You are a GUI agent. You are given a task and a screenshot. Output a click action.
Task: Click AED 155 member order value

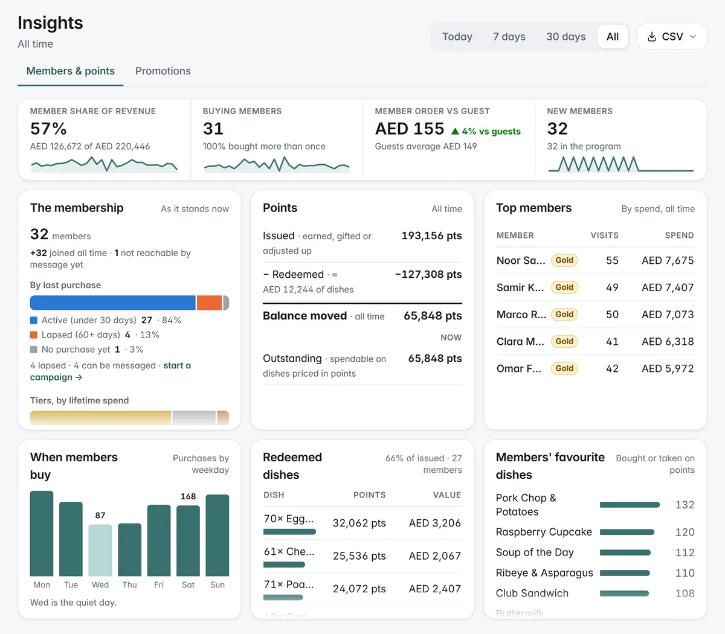coord(410,129)
